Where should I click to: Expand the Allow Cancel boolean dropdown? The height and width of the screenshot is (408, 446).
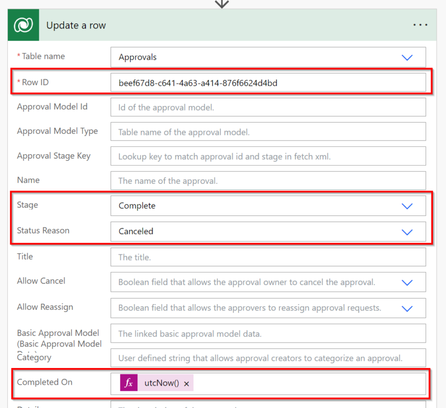pos(407,282)
